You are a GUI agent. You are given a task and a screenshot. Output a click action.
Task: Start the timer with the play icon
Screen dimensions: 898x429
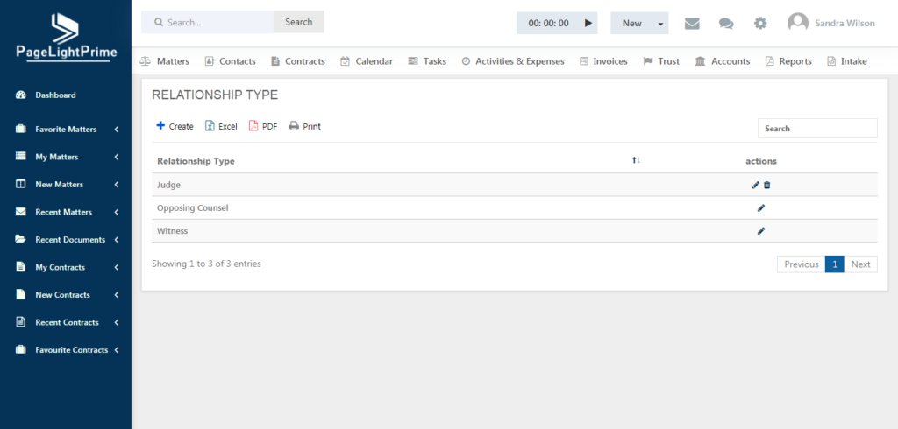pyautogui.click(x=588, y=23)
